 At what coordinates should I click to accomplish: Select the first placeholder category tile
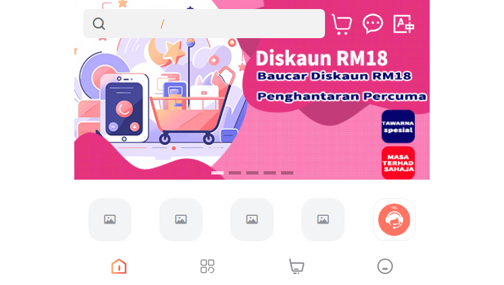tap(110, 220)
